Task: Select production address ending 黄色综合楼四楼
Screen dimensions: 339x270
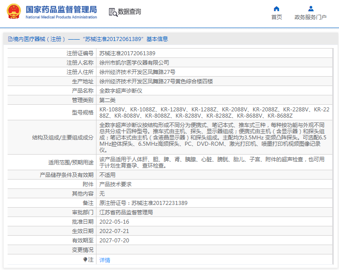Action: coord(156,81)
